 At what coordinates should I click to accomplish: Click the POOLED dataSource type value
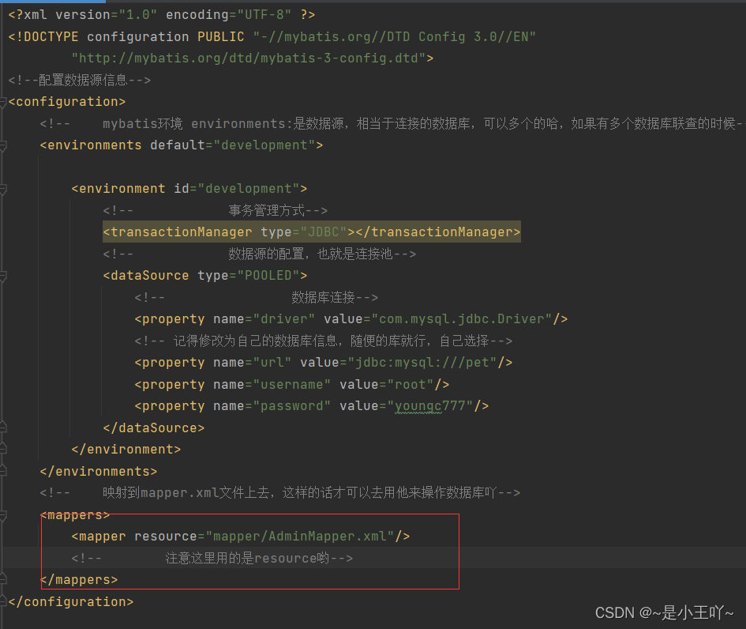(269, 275)
